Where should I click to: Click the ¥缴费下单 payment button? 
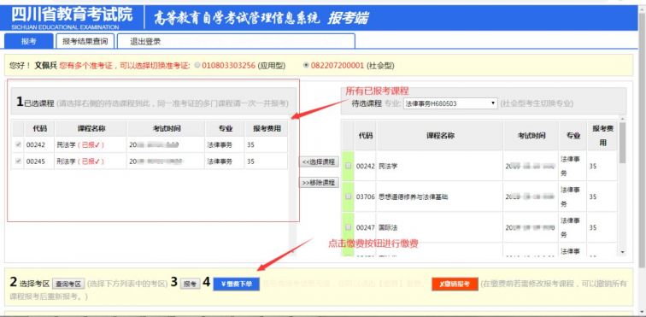point(236,284)
